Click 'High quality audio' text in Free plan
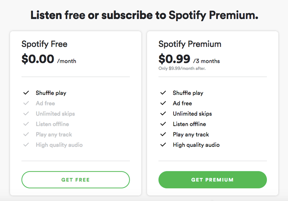This screenshot has width=288, height=201. point(59,145)
